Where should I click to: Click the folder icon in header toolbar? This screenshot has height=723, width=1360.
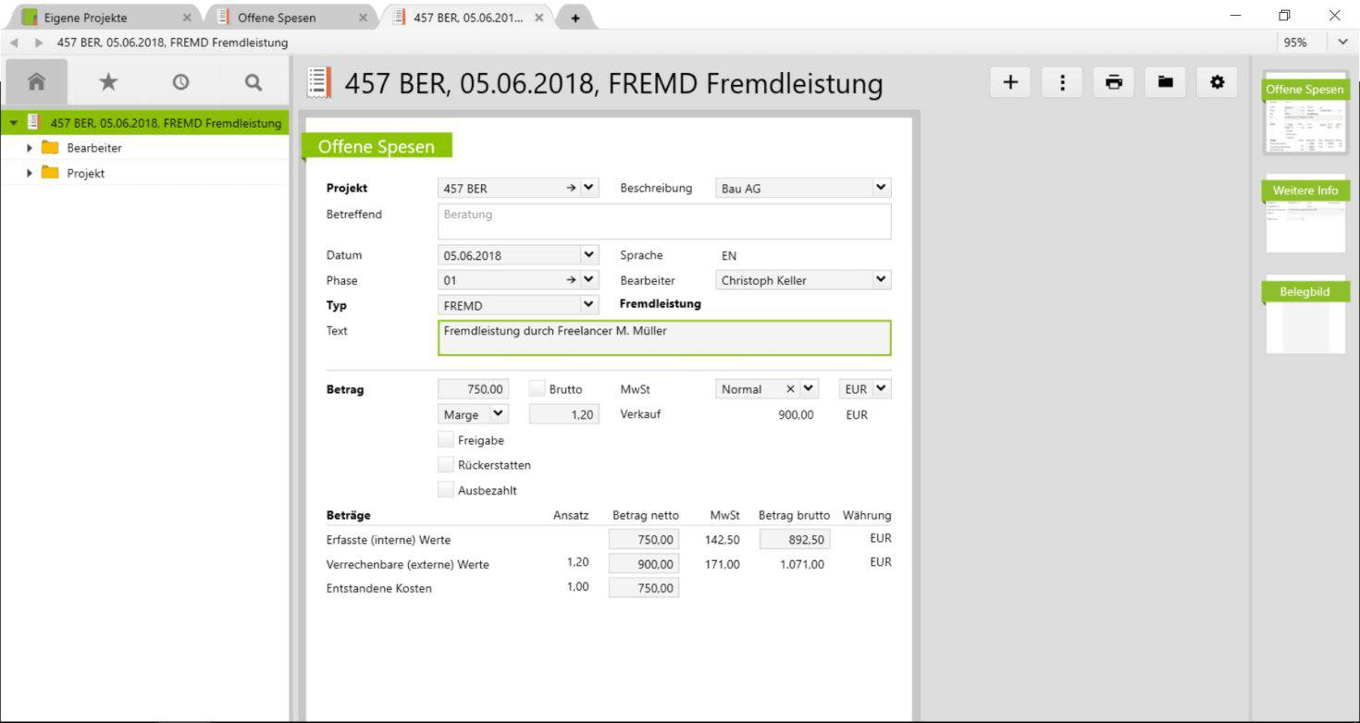(1166, 82)
